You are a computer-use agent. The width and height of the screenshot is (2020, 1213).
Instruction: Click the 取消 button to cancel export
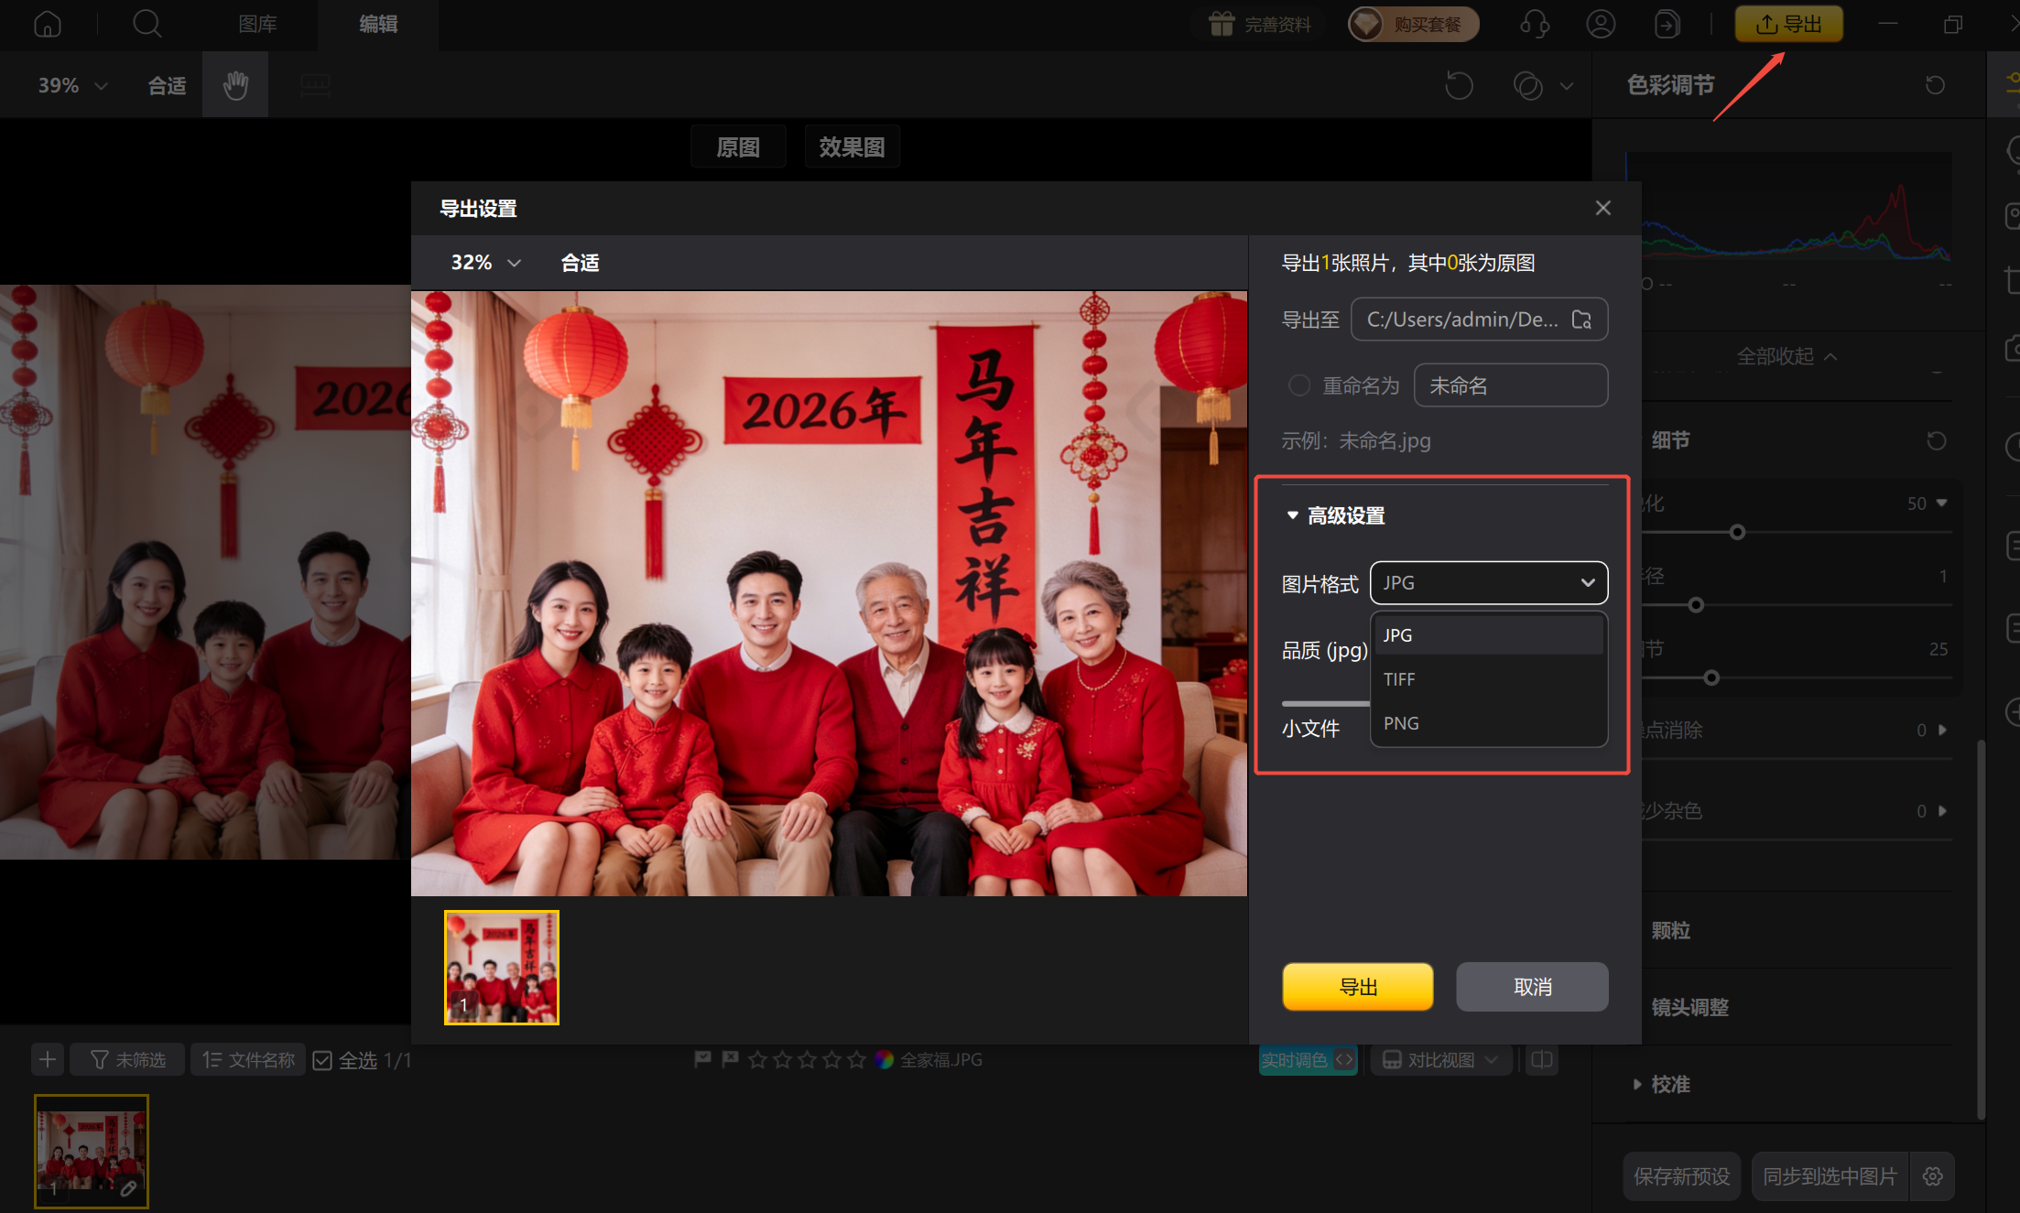(1532, 986)
